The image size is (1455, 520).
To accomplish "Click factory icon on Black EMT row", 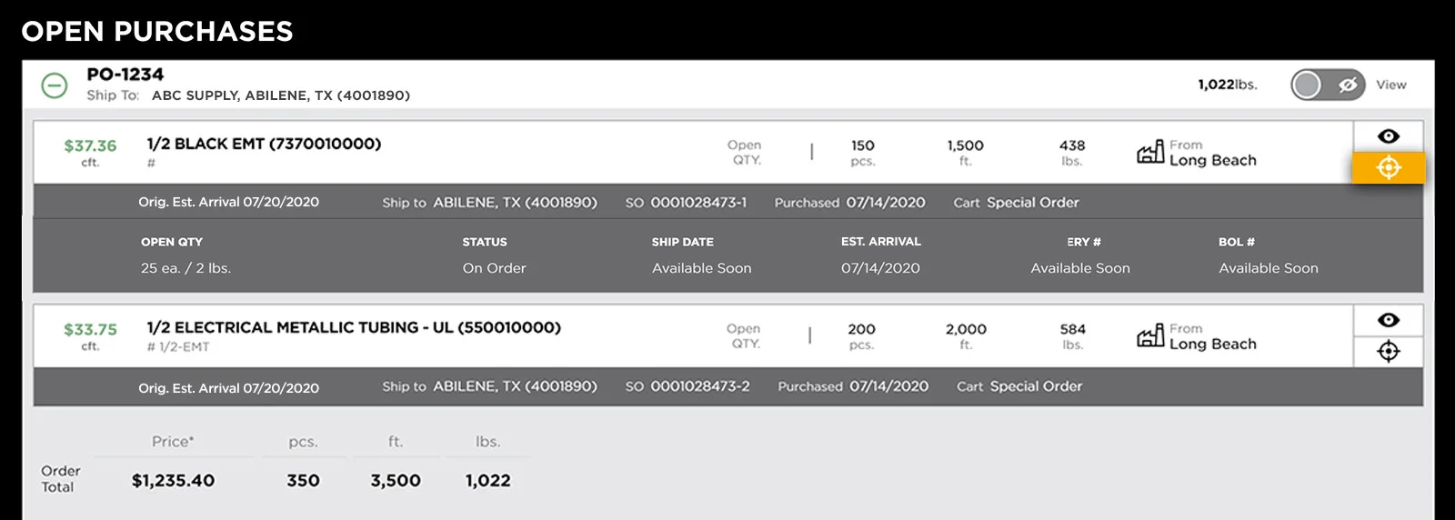I will tap(1150, 152).
